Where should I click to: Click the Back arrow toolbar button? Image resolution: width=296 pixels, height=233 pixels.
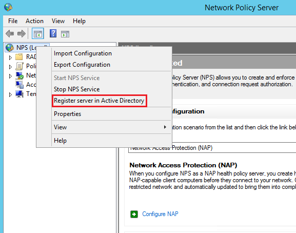pyautogui.click(x=10, y=34)
